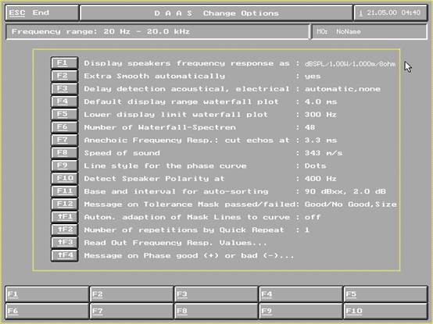Screen dimensions: 433x324
Task: Click Shift-F1 key for Mask Lines adaption
Action: click(64, 217)
